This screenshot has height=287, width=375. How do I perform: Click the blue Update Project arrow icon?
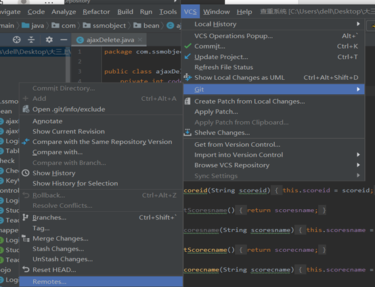(x=187, y=56)
